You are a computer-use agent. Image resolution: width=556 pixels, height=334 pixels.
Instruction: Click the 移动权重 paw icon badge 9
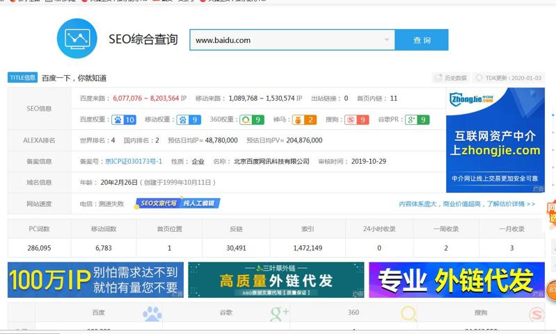(x=189, y=120)
